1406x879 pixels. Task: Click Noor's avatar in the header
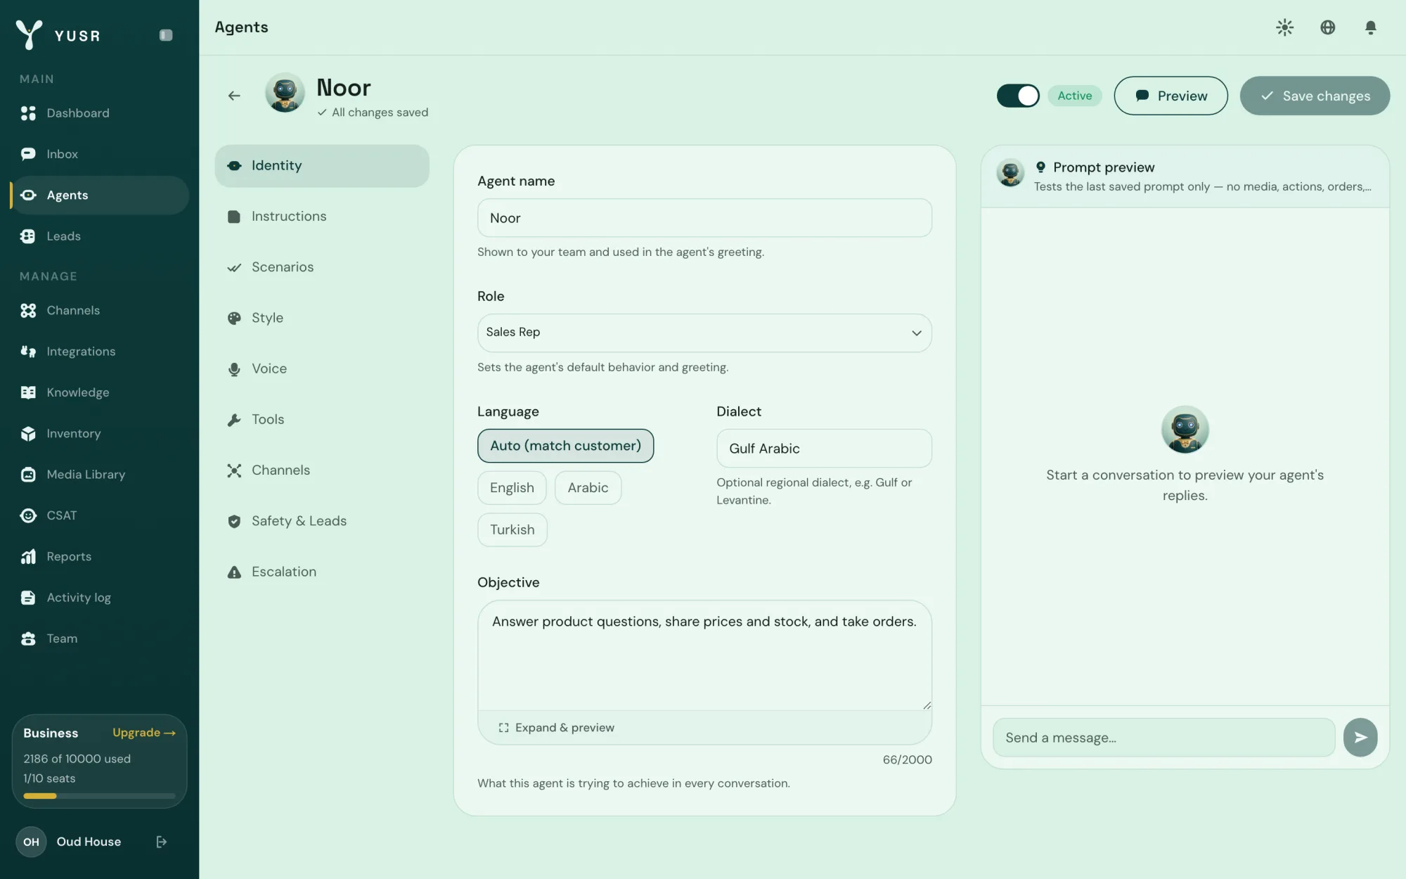285,93
